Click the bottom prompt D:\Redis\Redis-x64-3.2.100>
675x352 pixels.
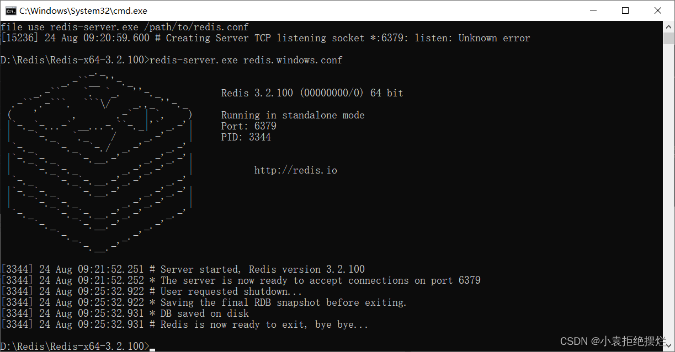75,346
